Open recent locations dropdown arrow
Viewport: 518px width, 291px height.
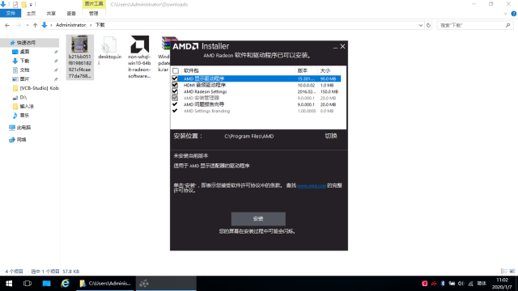click(x=27, y=25)
